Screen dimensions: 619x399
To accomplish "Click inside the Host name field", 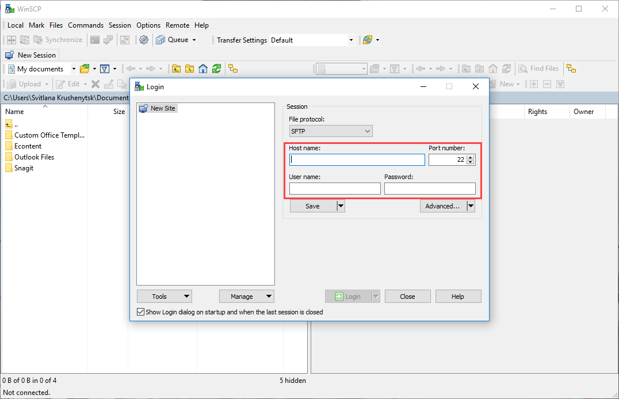I will [357, 159].
